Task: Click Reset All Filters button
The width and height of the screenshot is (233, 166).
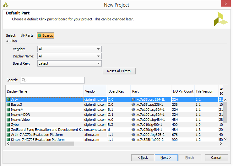Action: (x=119, y=71)
